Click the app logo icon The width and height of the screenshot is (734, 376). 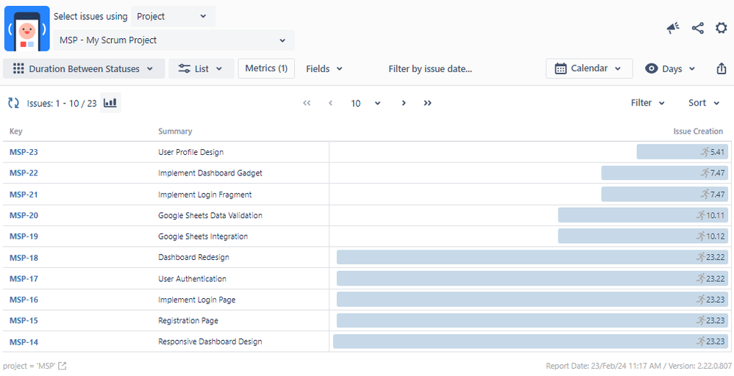click(27, 29)
